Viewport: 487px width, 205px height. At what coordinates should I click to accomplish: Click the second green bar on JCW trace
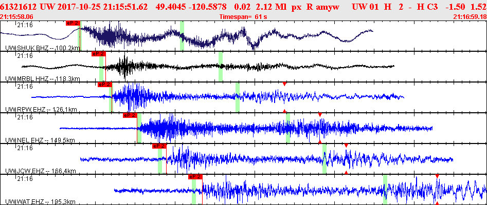coord(324,159)
